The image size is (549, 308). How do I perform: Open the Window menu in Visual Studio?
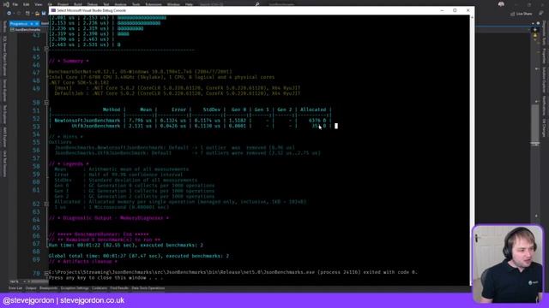173,4
